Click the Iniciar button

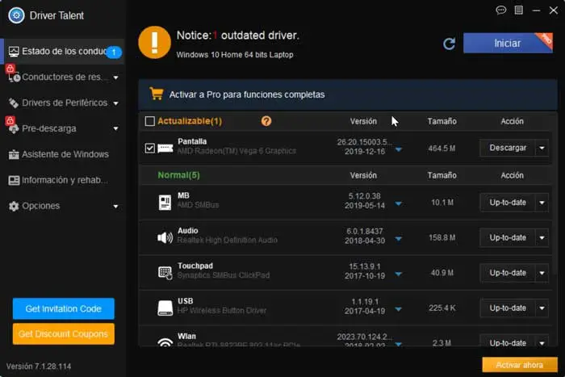(x=508, y=44)
